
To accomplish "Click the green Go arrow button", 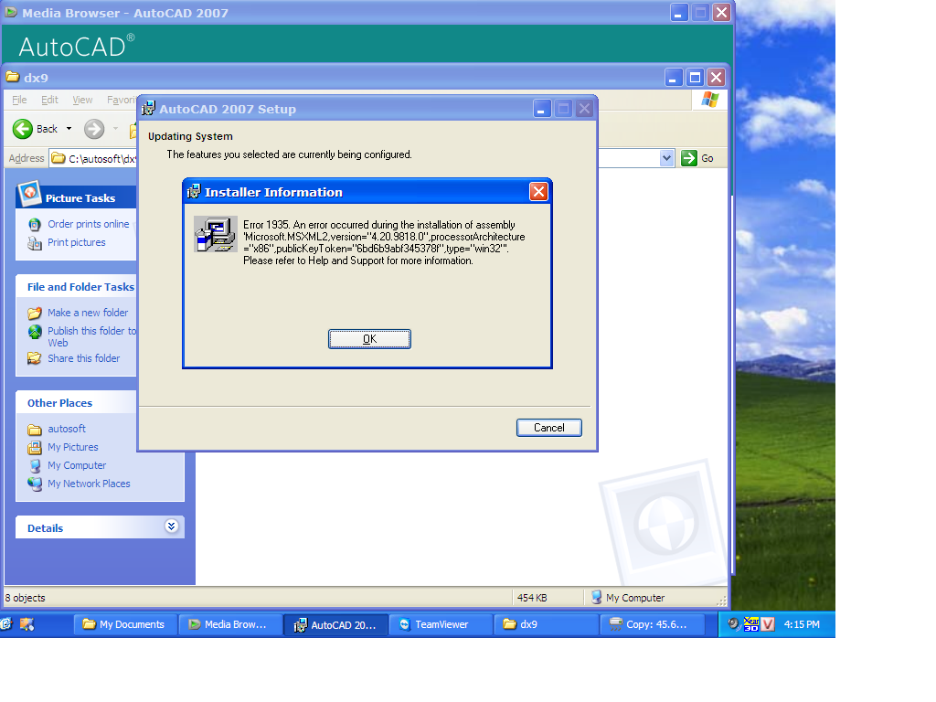I will click(x=689, y=158).
